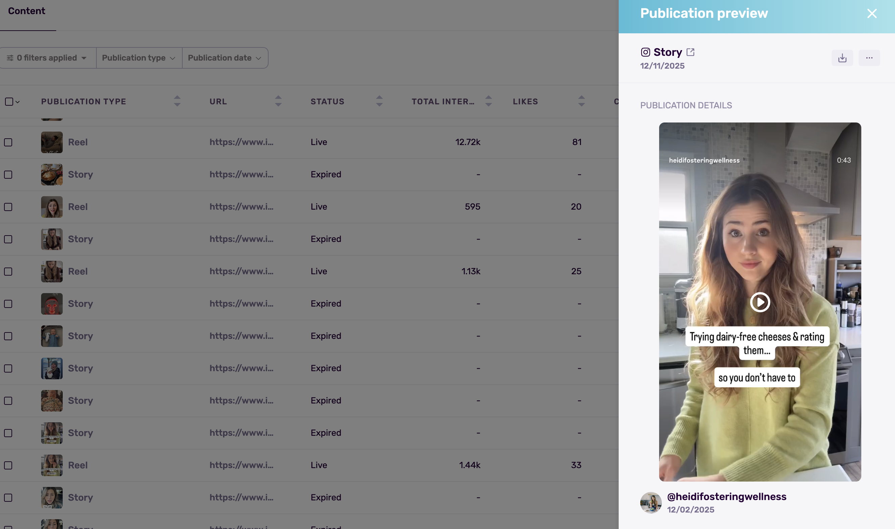Select the first Reel row checkbox
This screenshot has height=529, width=895.
tap(8, 142)
